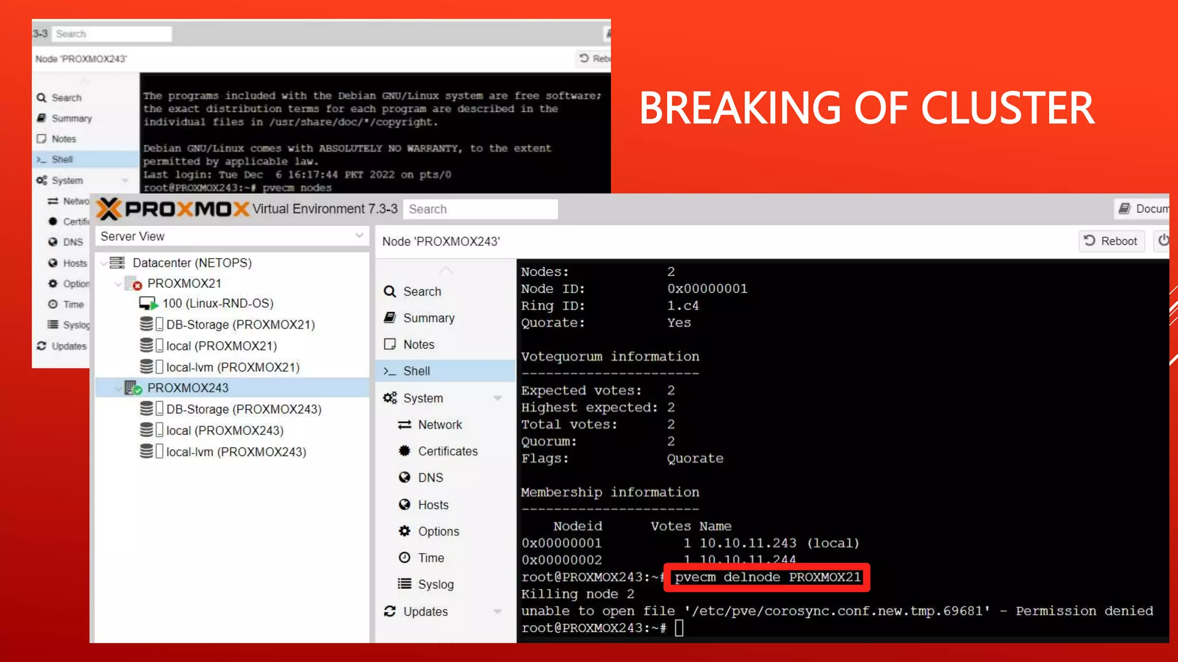Click the Certificates badge icon

[x=405, y=451]
